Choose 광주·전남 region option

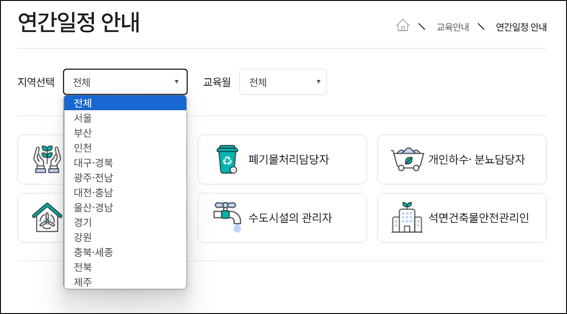pyautogui.click(x=125, y=177)
